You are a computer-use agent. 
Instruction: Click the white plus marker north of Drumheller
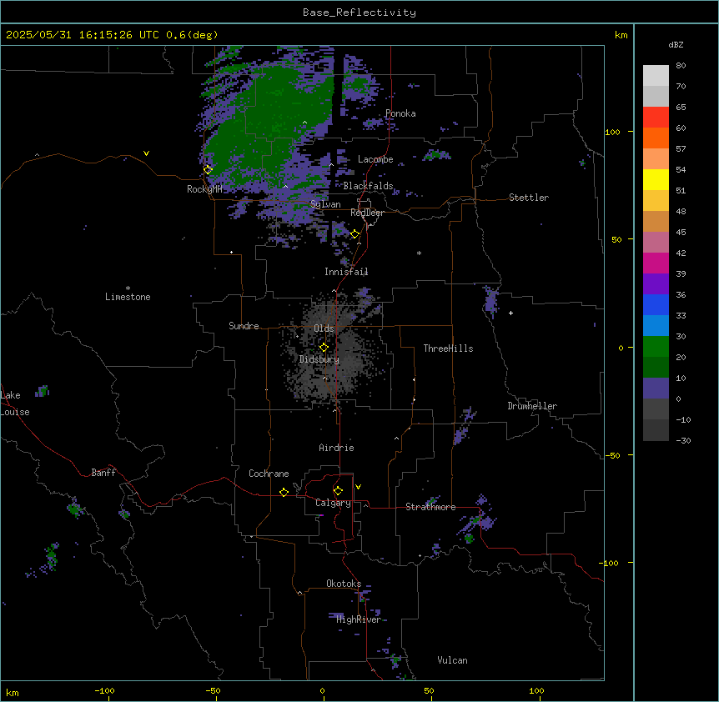click(x=510, y=313)
